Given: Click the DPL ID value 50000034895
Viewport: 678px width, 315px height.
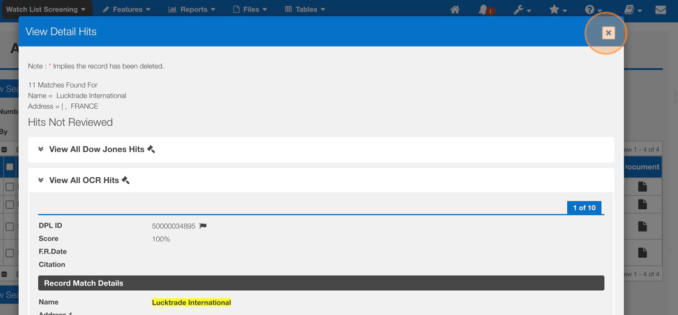Looking at the screenshot, I should tap(173, 226).
